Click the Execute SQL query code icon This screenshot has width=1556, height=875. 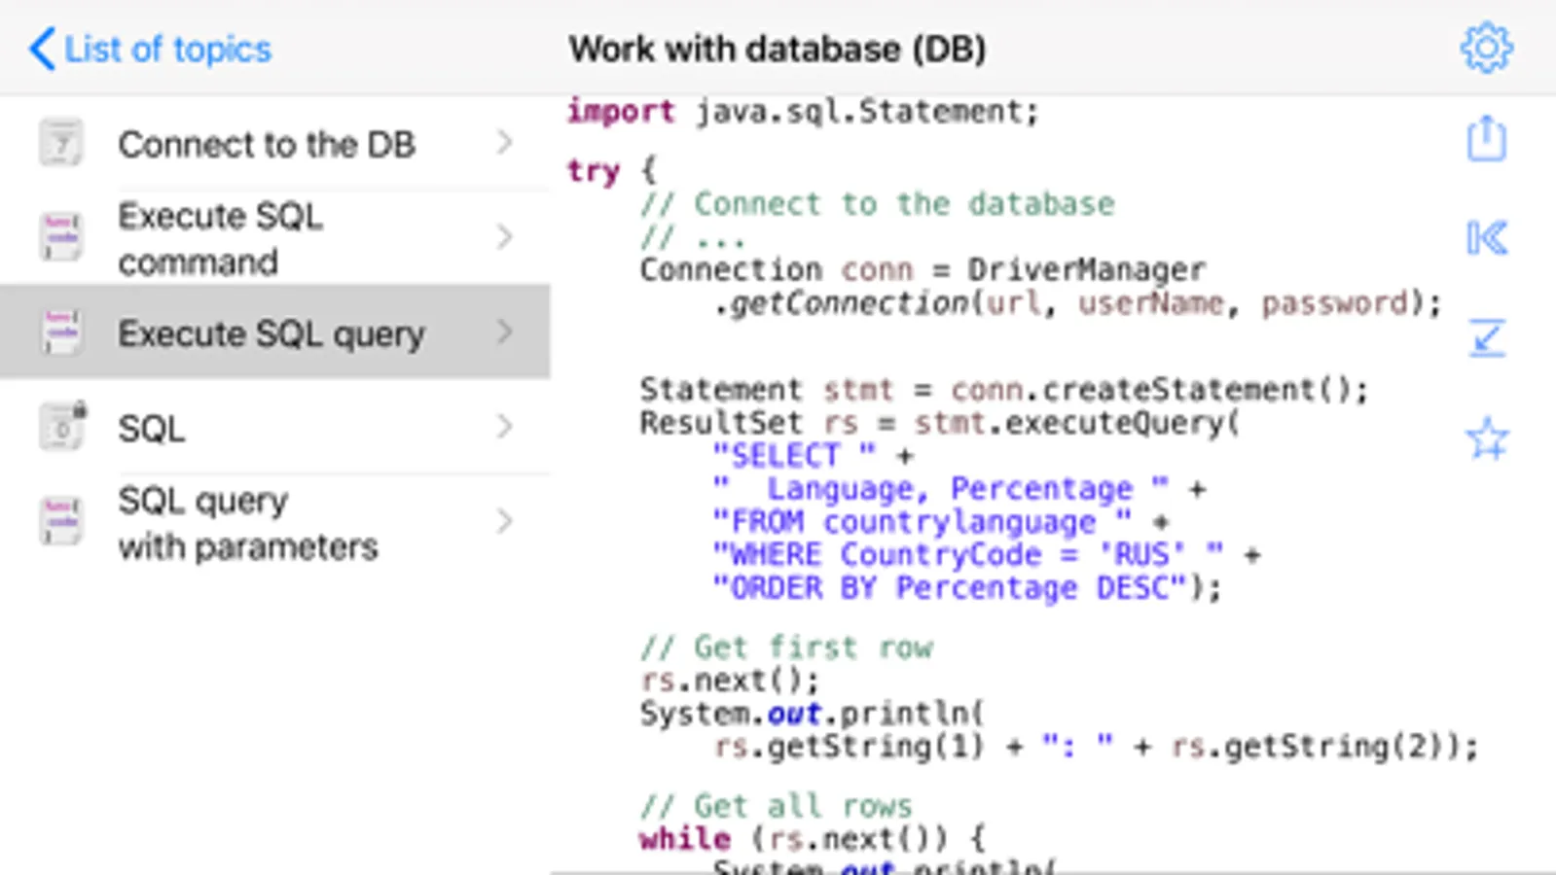[x=61, y=332]
